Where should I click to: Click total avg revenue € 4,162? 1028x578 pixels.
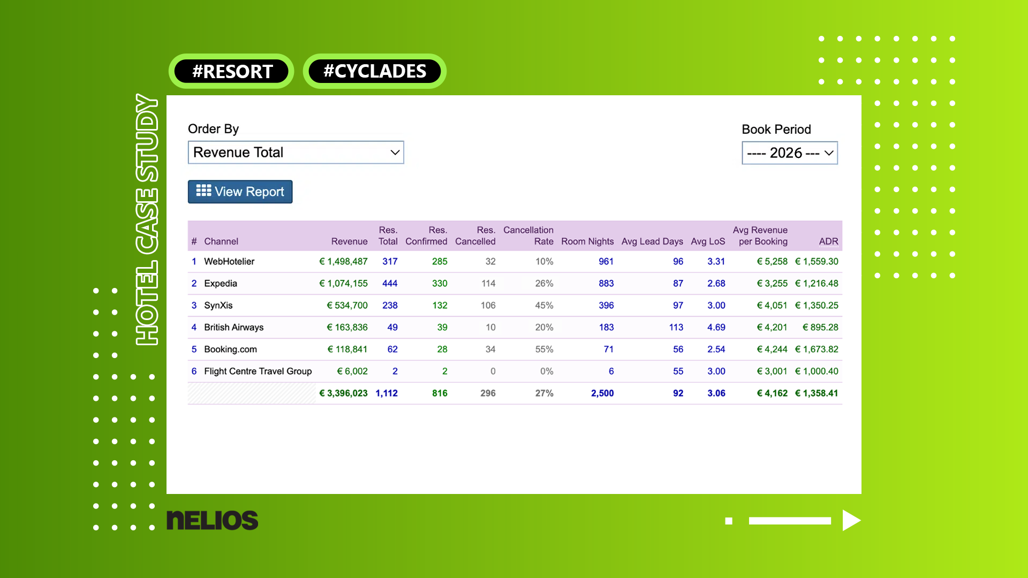point(772,393)
